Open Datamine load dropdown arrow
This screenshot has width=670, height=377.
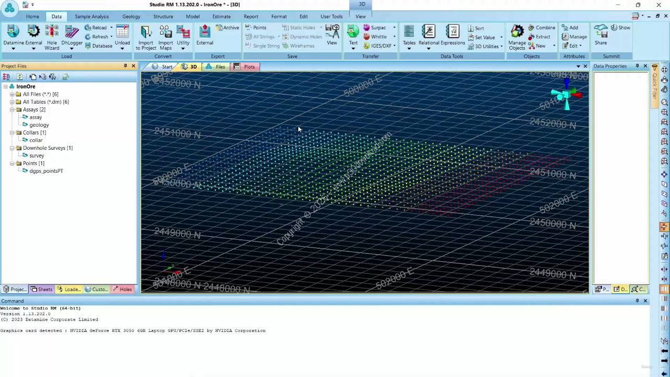click(14, 49)
